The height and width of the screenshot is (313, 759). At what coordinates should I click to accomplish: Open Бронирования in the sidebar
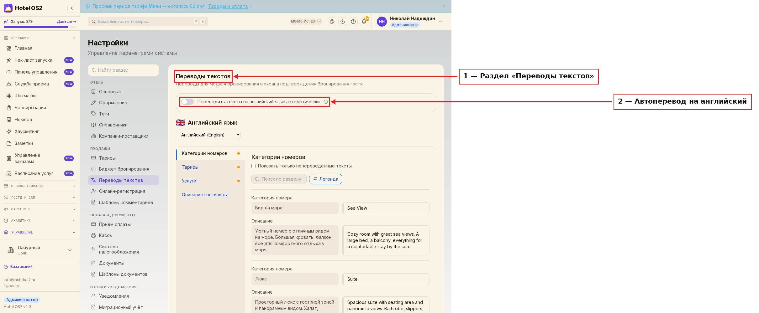(x=40, y=108)
